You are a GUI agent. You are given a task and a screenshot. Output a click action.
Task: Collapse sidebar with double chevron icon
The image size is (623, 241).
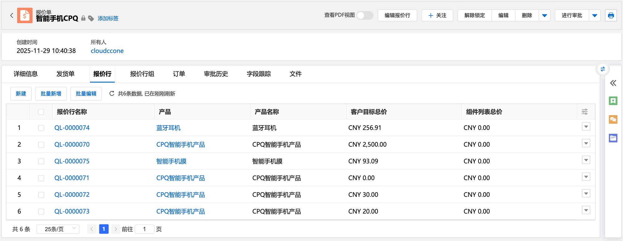613,83
